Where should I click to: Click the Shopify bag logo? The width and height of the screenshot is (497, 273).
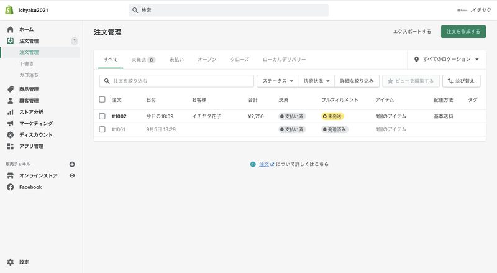click(9, 10)
